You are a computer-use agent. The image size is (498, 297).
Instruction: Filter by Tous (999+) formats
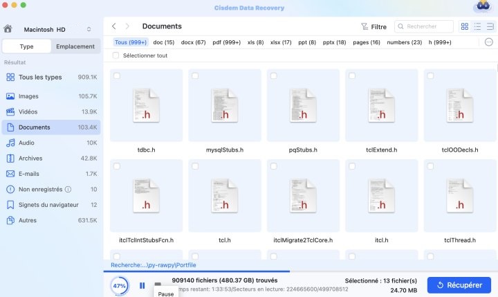(x=131, y=42)
